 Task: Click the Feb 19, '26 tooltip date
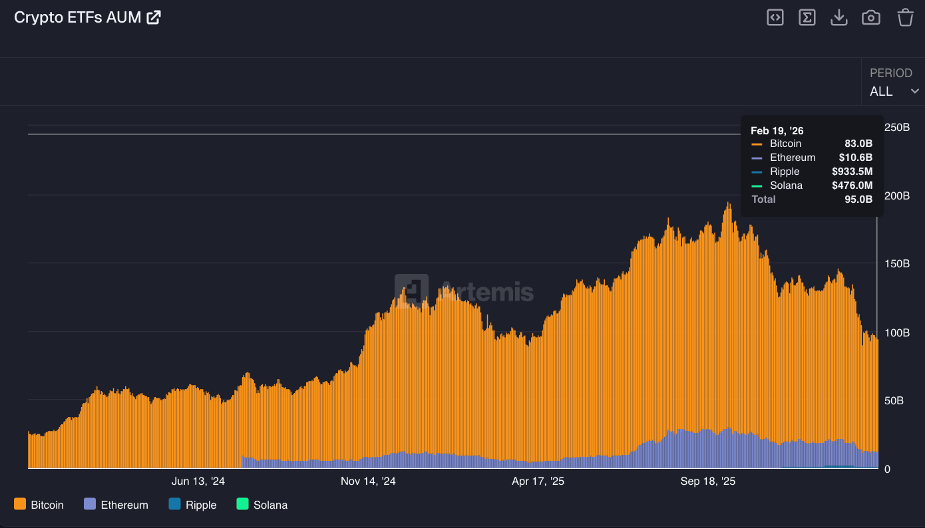coord(777,130)
